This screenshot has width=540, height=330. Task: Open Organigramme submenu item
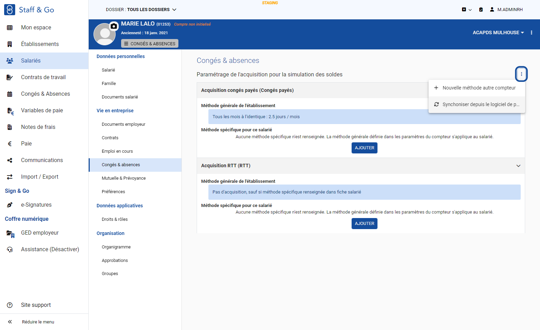[135, 247]
